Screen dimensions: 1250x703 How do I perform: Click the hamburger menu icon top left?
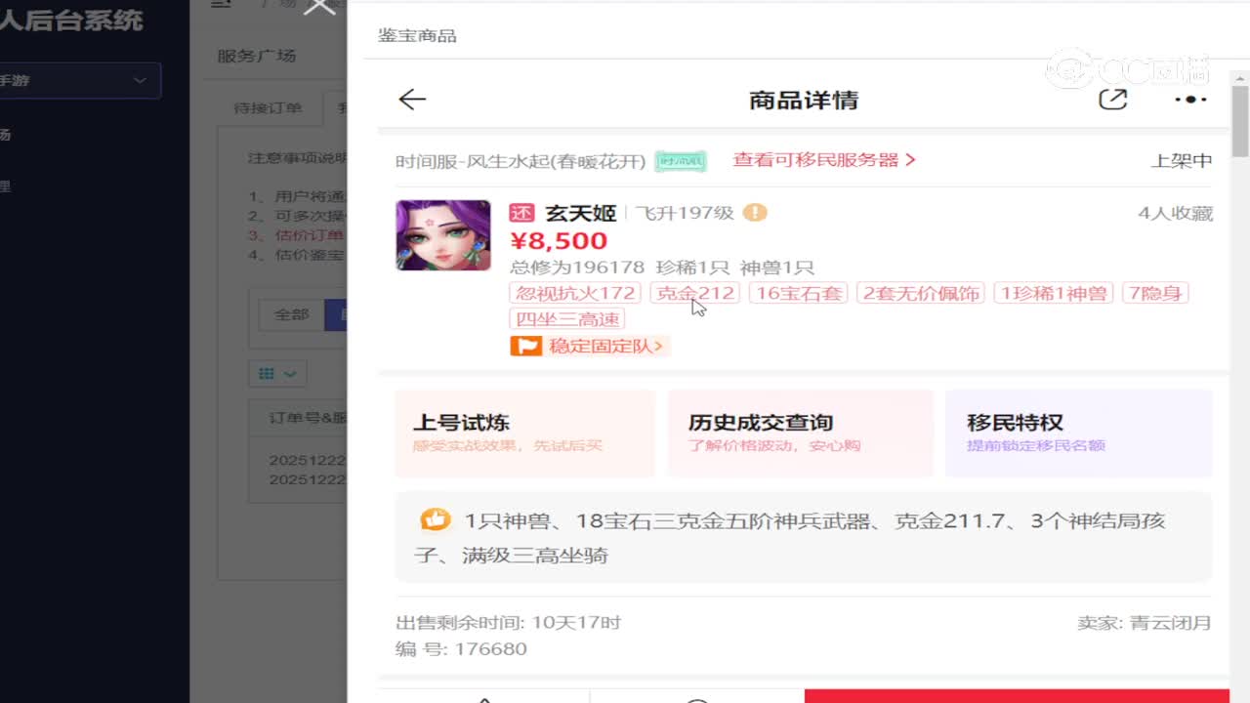pyautogui.click(x=220, y=4)
